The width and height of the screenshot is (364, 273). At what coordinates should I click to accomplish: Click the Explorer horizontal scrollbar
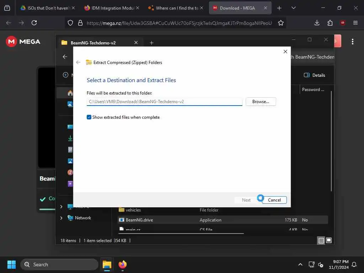[x=181, y=233]
